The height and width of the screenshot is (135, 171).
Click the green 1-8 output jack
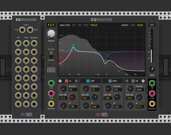[152, 83]
